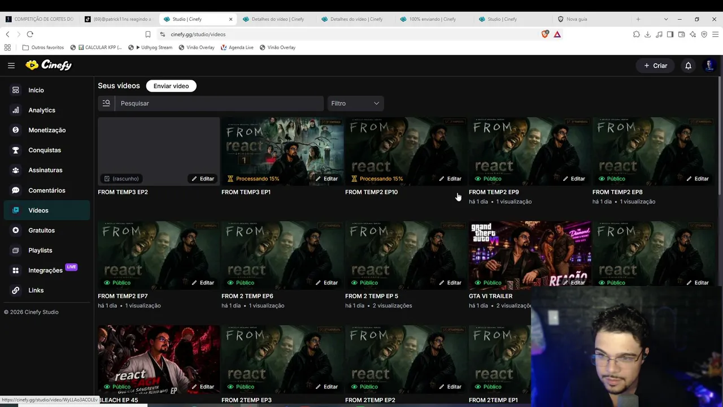
Task: Open the Brave Rewards triangle icon
Action: tap(558, 34)
